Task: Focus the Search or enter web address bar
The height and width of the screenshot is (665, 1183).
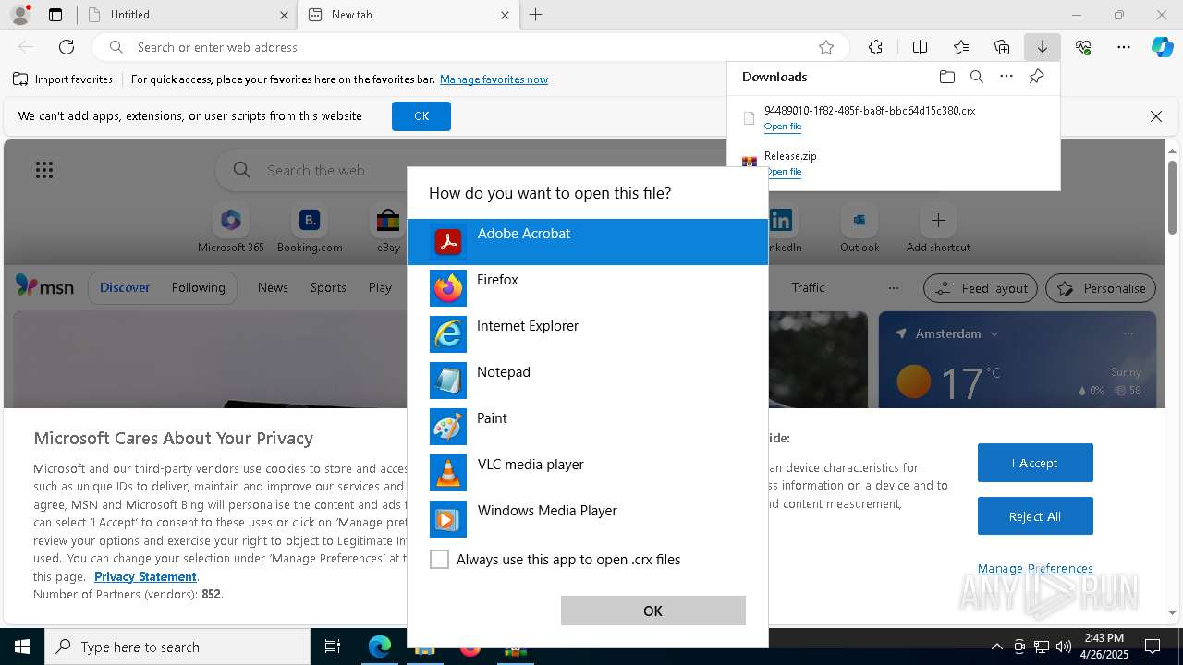Action: (x=471, y=47)
